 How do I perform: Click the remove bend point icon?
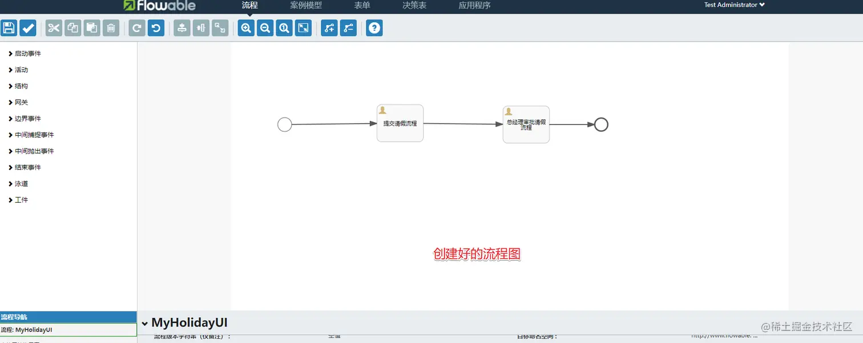pos(348,28)
